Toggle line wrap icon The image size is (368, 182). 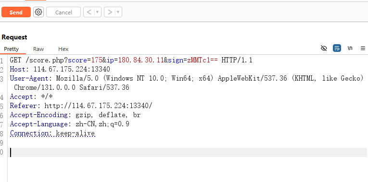[x=337, y=48]
